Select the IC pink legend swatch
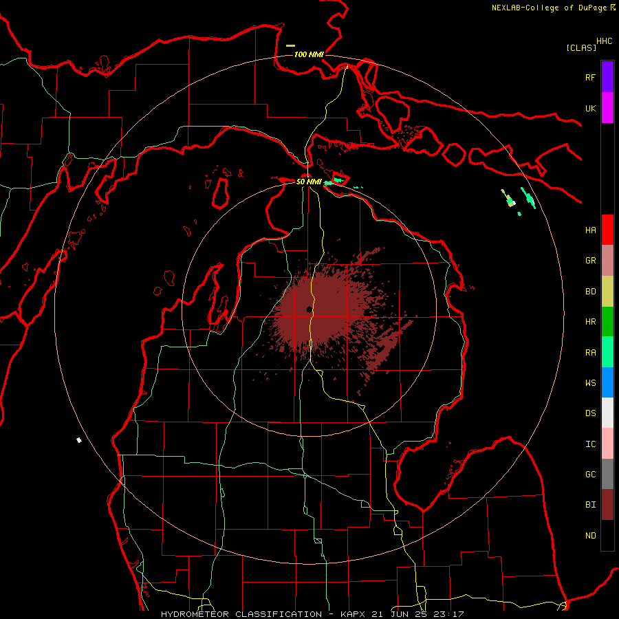The width and height of the screenshot is (619, 619). tap(607, 444)
